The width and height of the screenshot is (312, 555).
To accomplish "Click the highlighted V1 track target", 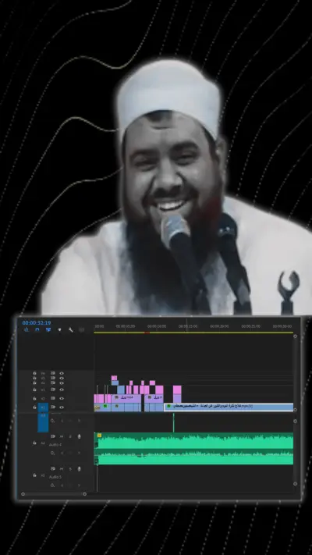I will click(43, 407).
